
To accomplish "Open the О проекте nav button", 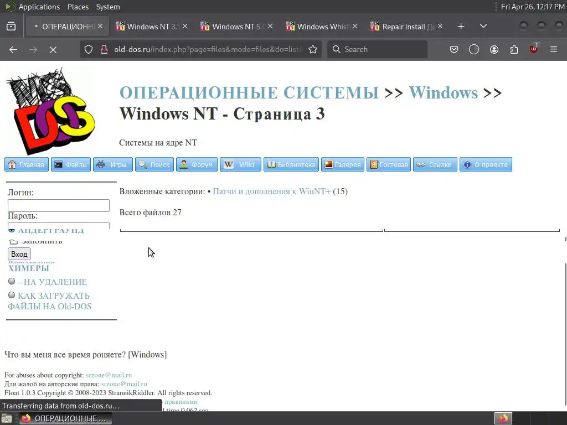I will 486,164.
